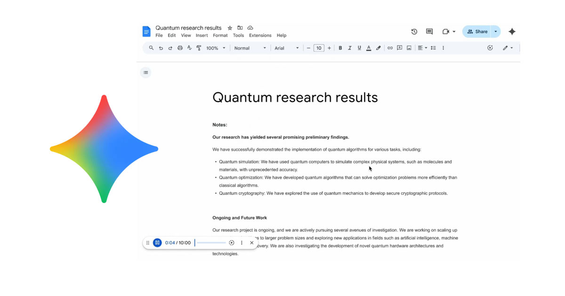Click the Share button

(x=477, y=31)
